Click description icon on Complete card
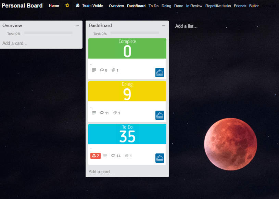279x199 pixels. pyautogui.click(x=94, y=70)
